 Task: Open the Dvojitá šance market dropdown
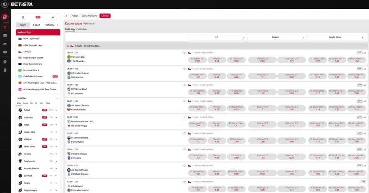coord(336,37)
